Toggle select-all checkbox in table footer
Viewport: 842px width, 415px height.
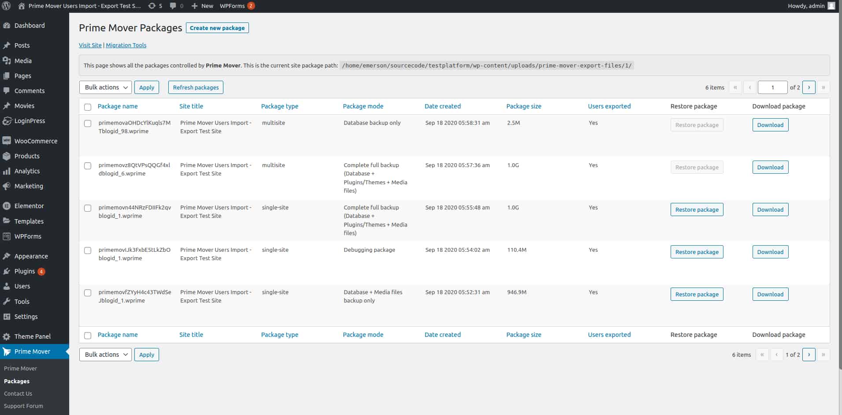point(88,336)
